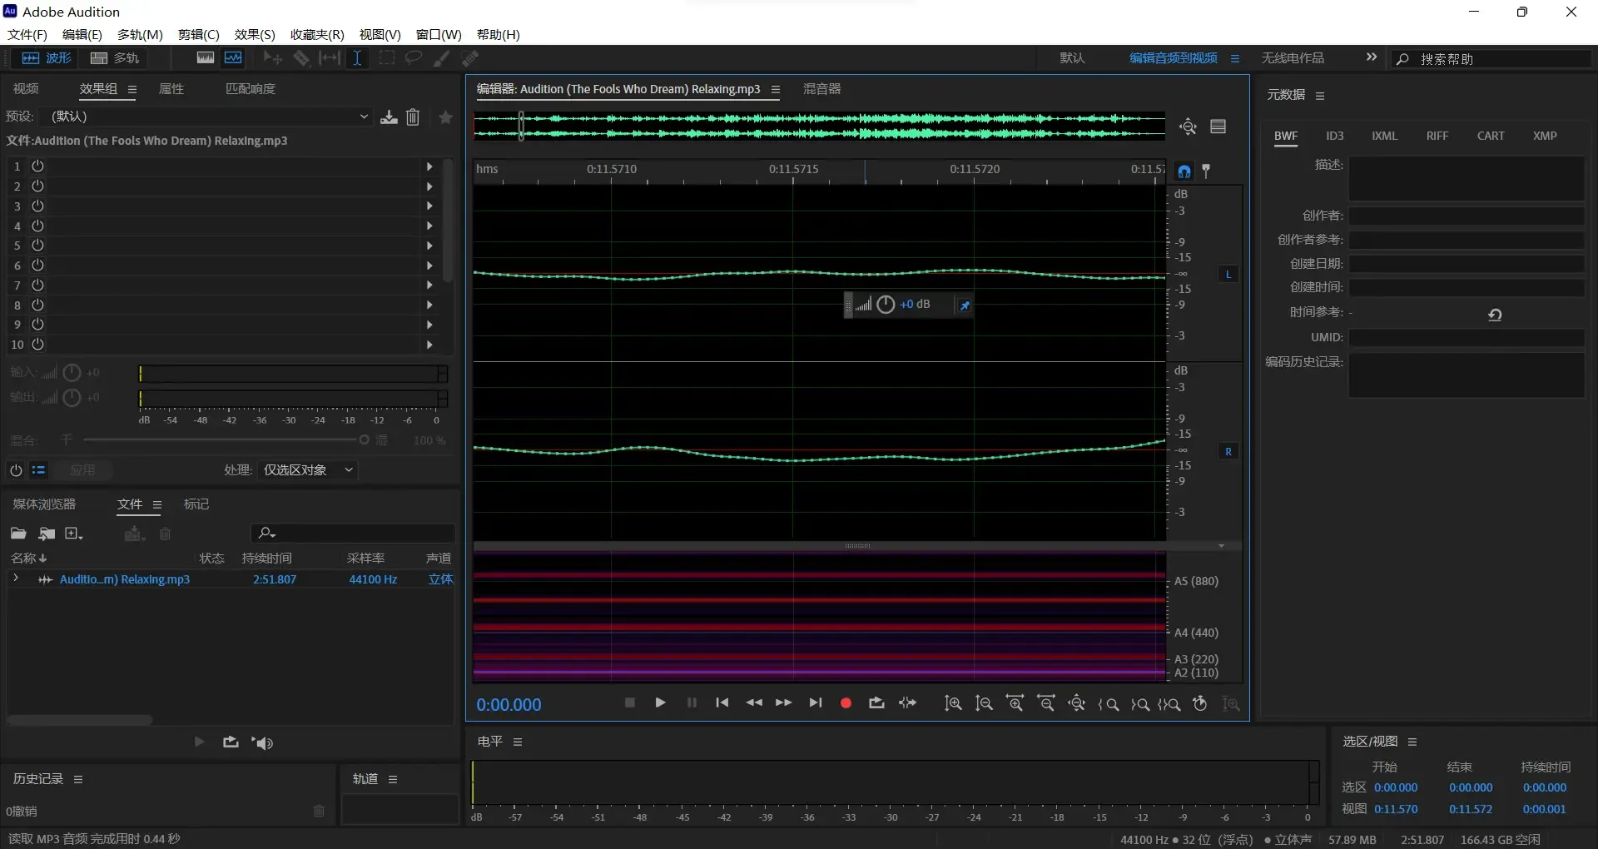
Task: Pin the +0 dB volume HUD
Action: [965, 305]
